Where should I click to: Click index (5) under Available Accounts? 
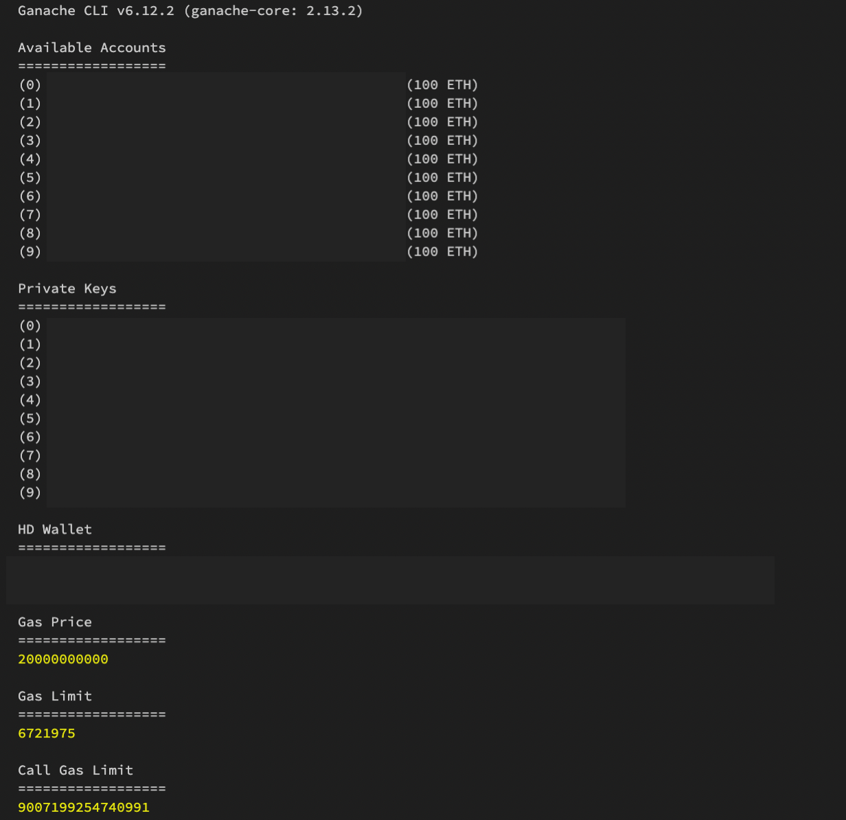pyautogui.click(x=30, y=177)
